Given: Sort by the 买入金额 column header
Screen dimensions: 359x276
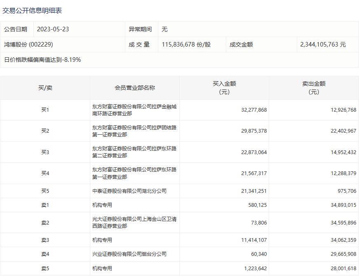Looking at the screenshot, I should click(x=224, y=88).
